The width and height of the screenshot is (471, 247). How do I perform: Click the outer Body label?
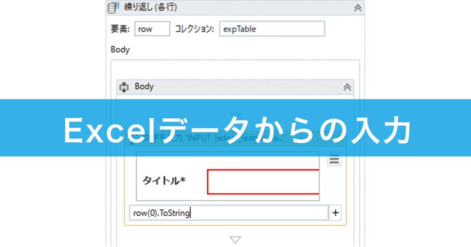120,50
